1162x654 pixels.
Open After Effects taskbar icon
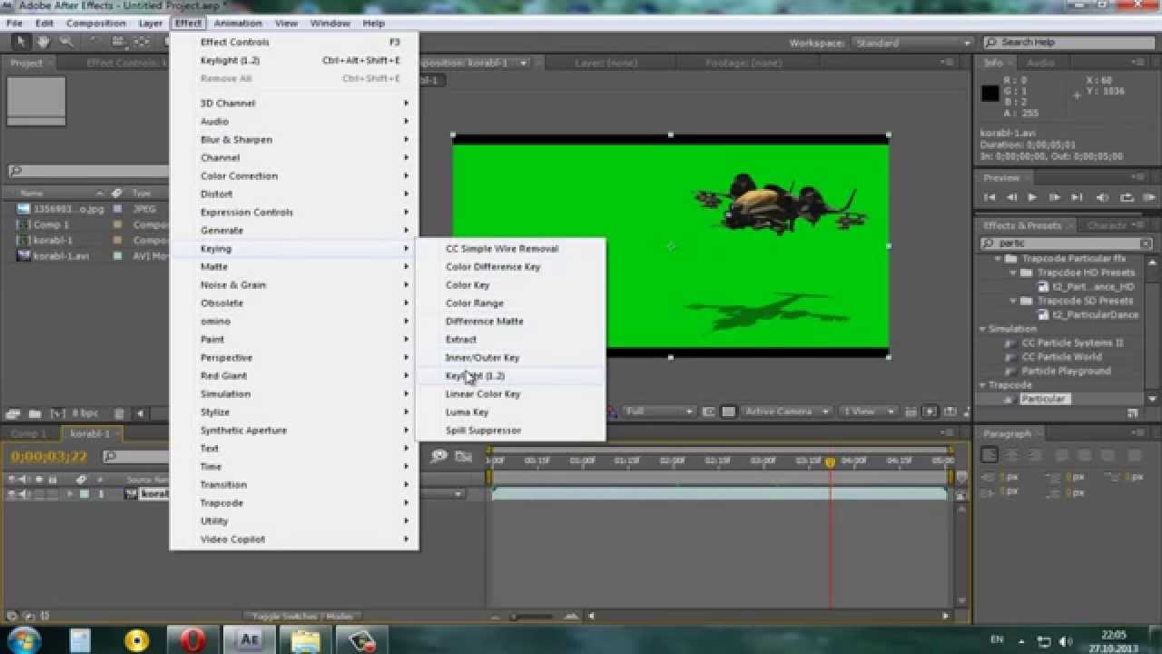tap(249, 640)
